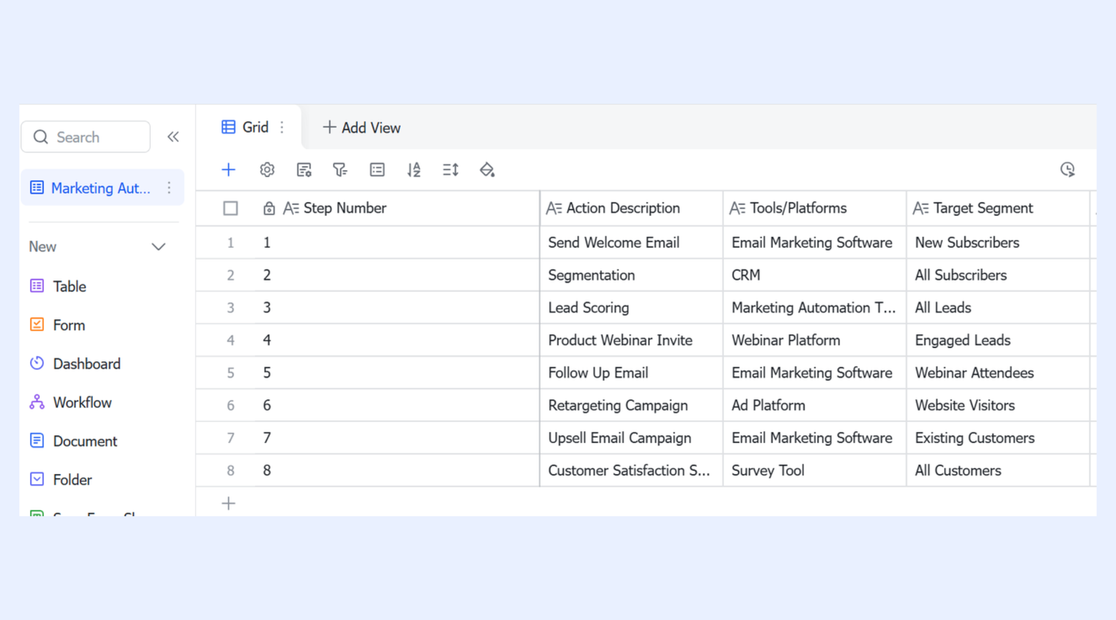The height and width of the screenshot is (620, 1116).
Task: Click the Add View button
Action: pos(362,128)
